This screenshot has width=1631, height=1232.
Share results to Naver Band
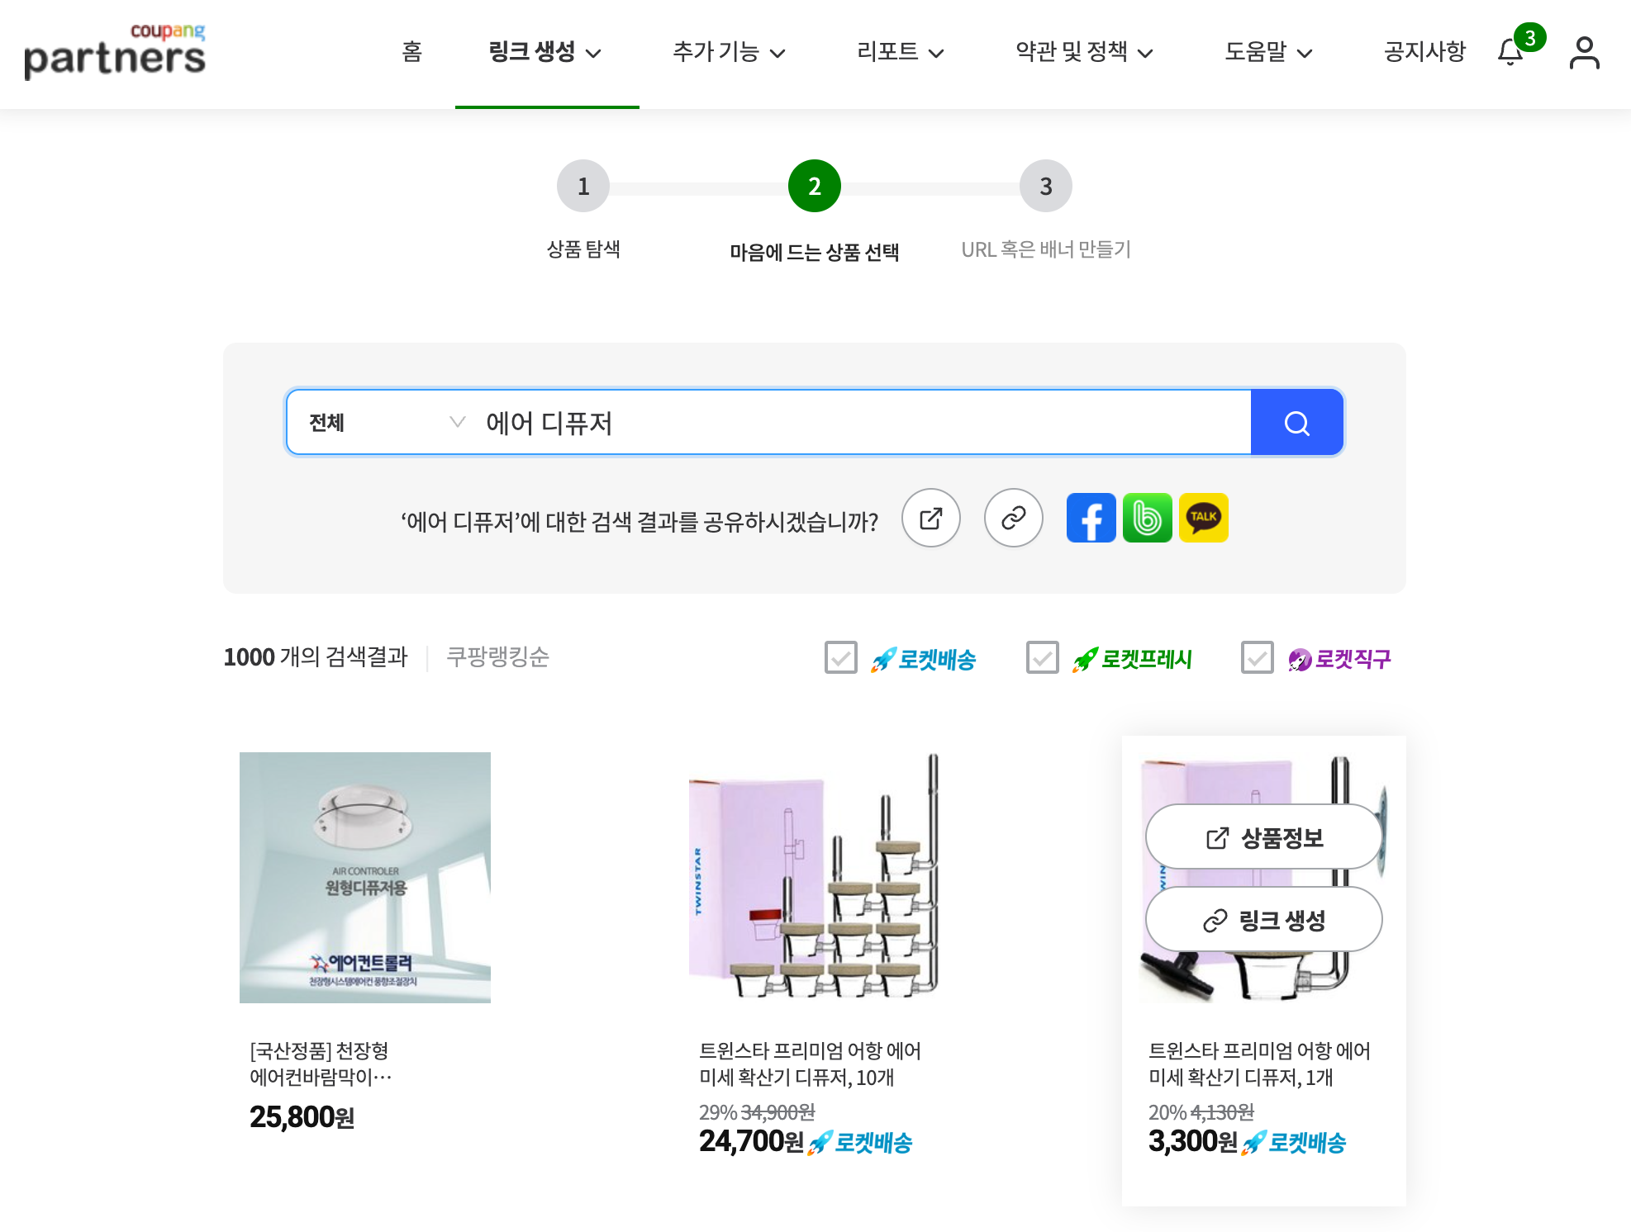(x=1147, y=518)
